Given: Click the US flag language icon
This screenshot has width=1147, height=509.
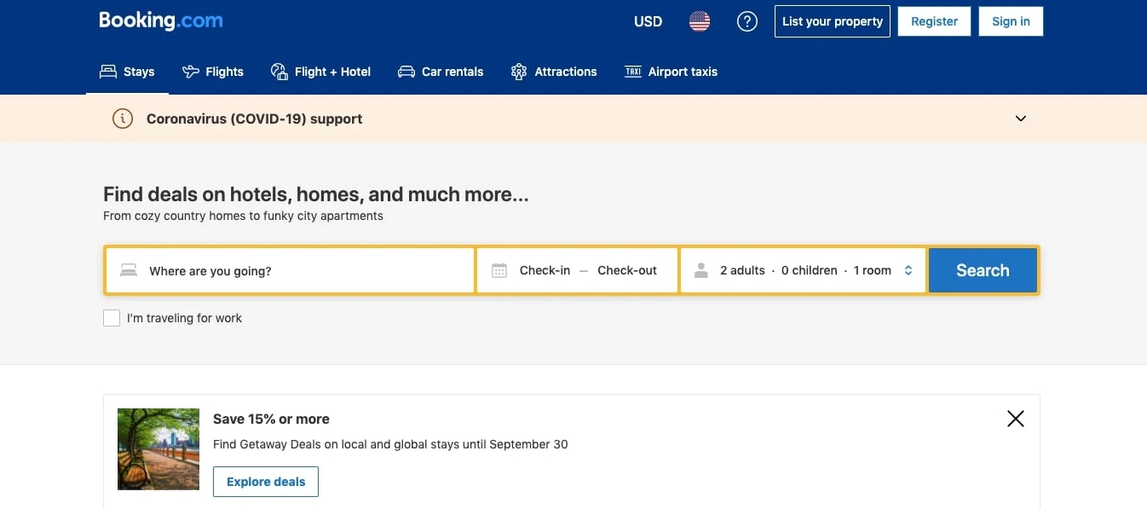Looking at the screenshot, I should pyautogui.click(x=700, y=21).
